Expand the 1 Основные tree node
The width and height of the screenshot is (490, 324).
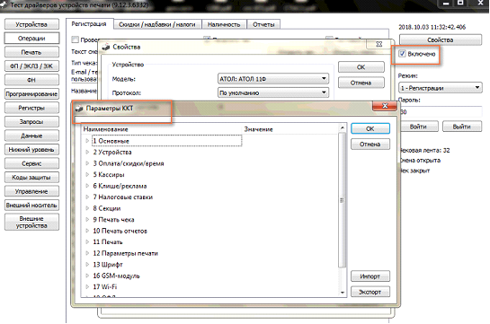87,141
